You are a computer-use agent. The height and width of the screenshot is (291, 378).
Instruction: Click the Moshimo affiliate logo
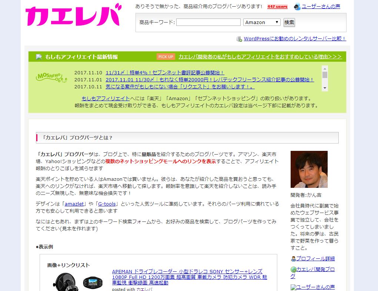51,77
